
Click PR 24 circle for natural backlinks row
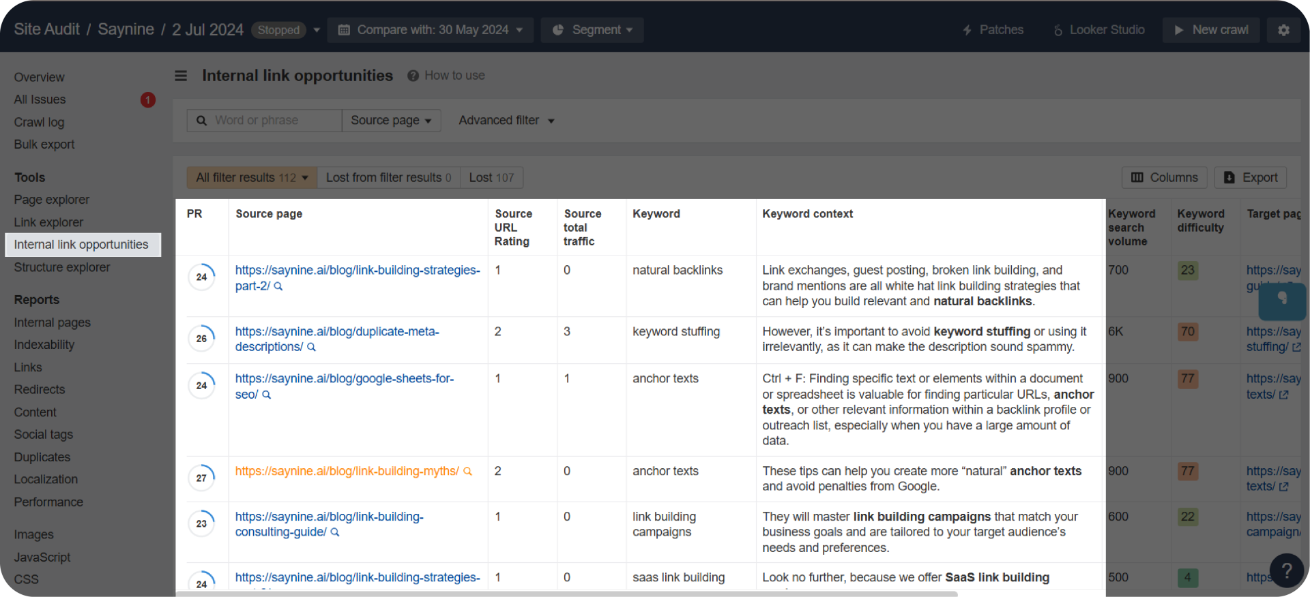point(201,277)
